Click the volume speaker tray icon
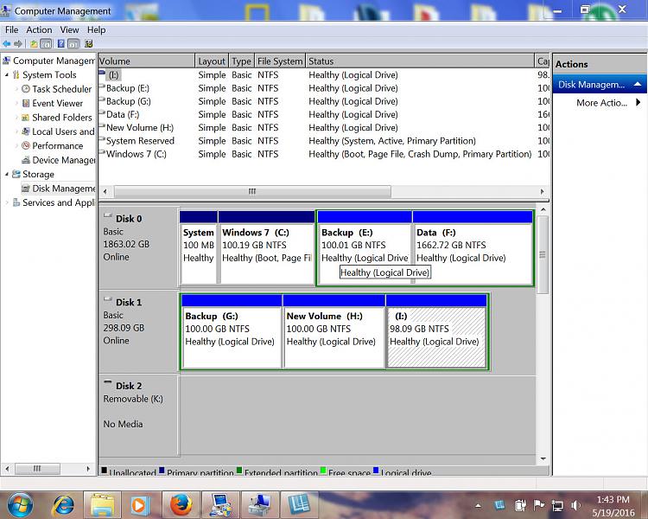Image resolution: width=648 pixels, height=519 pixels. click(x=575, y=505)
